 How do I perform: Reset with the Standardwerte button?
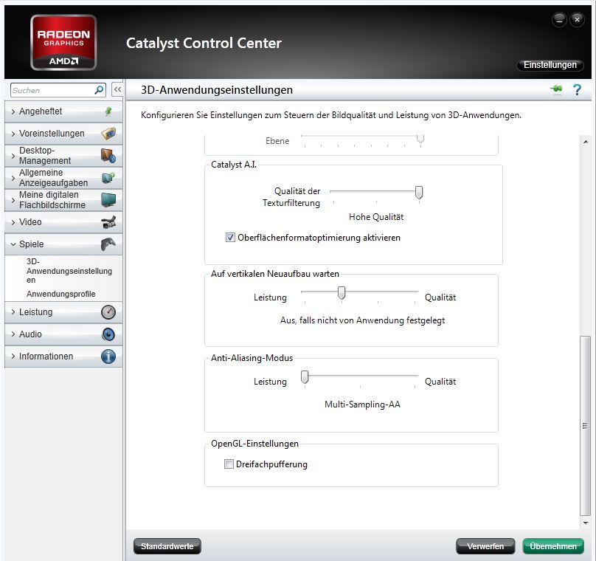pyautogui.click(x=167, y=546)
